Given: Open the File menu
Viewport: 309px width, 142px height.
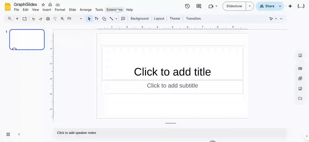Looking at the screenshot, I should tap(17, 10).
